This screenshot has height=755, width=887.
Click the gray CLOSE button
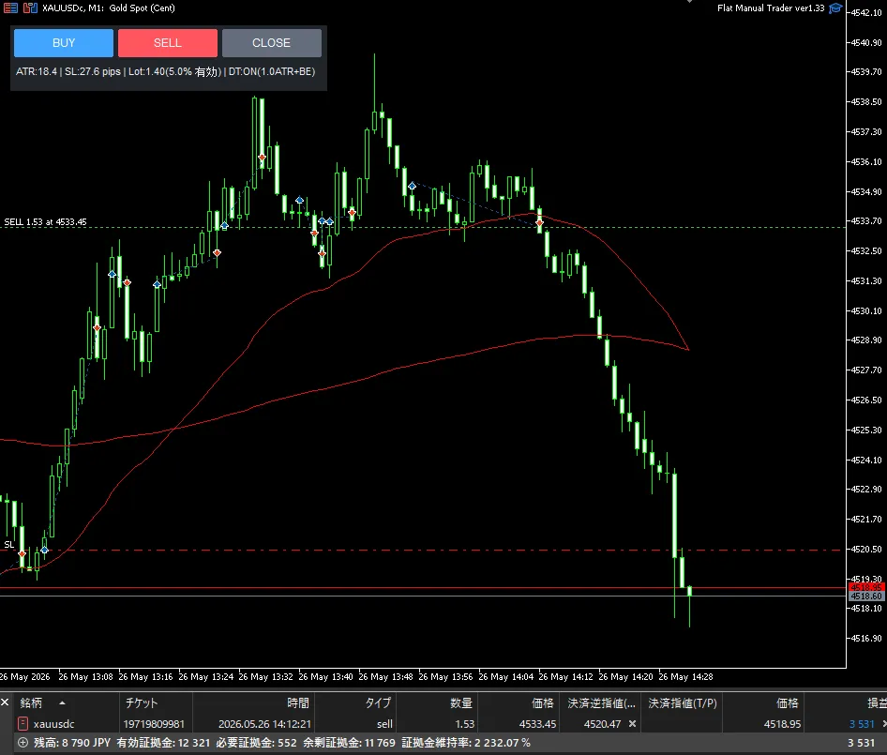(272, 43)
